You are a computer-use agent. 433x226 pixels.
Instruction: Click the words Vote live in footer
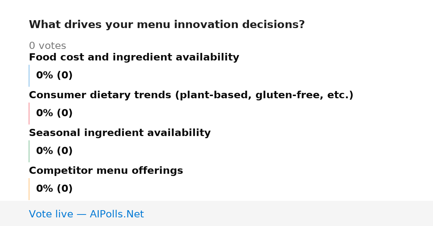click(51, 214)
